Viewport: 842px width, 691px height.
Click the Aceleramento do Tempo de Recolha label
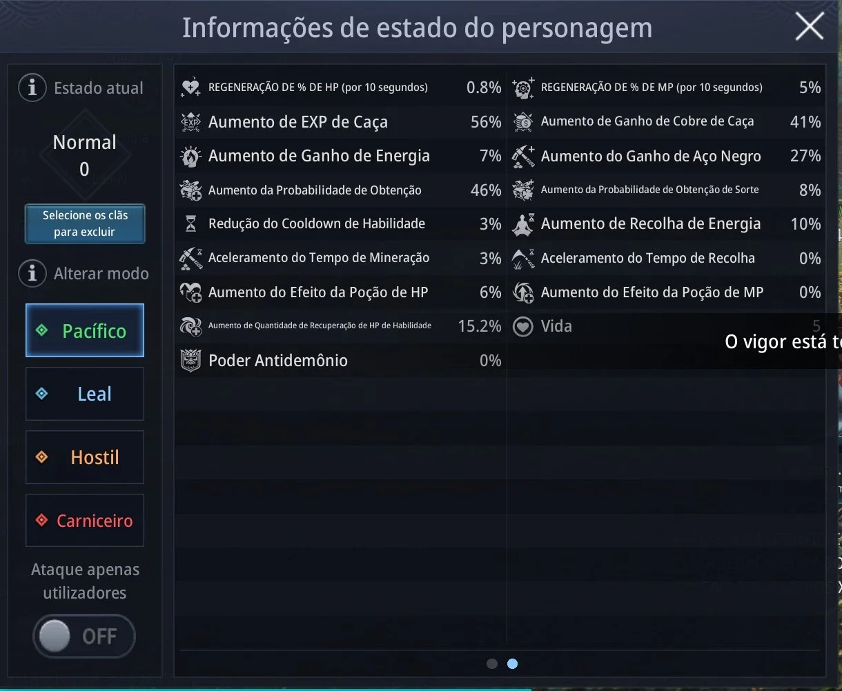click(x=648, y=258)
